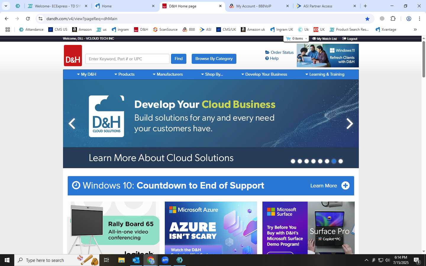This screenshot has width=426, height=266.
Task: Open the Chrome profile icon
Action: point(409,19)
